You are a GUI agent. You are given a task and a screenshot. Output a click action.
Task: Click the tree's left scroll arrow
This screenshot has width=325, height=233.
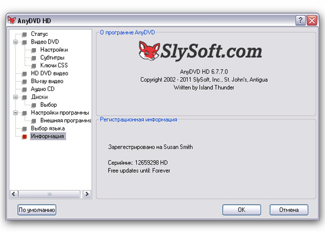coord(14,194)
